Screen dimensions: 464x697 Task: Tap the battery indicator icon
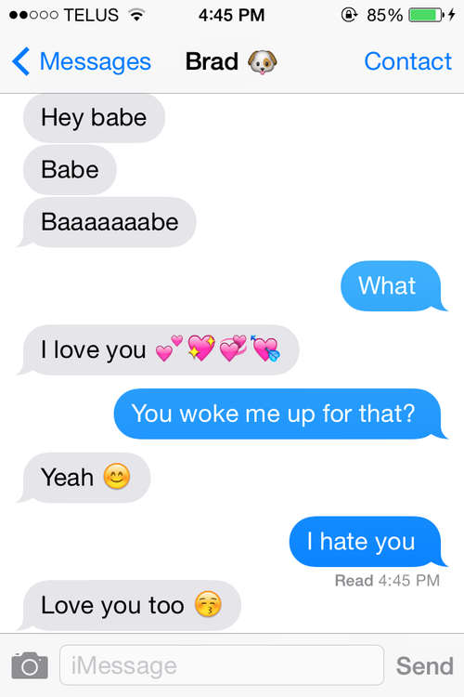(x=426, y=15)
